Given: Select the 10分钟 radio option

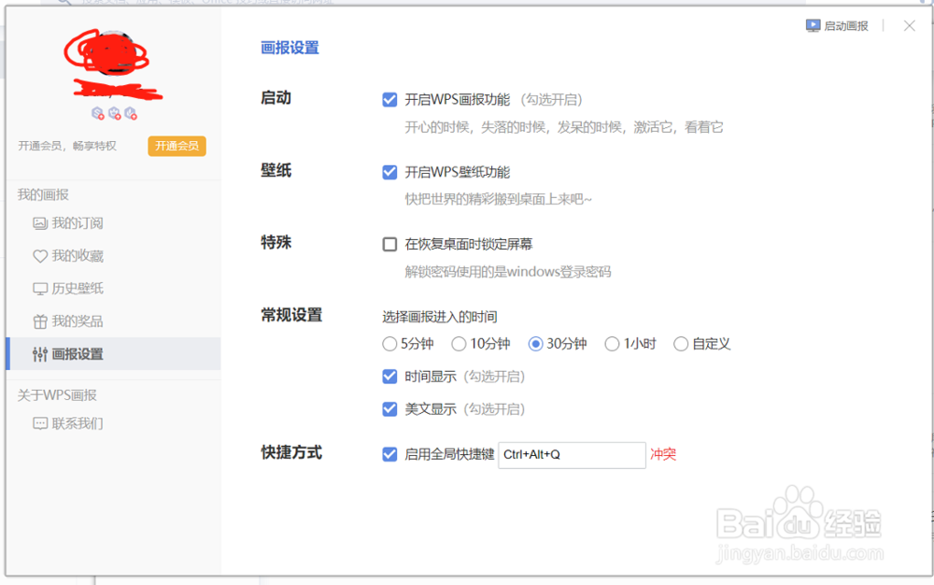Looking at the screenshot, I should click(x=459, y=344).
